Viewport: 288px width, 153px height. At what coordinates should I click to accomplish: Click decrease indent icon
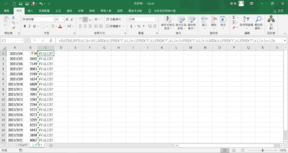[x=96, y=26]
